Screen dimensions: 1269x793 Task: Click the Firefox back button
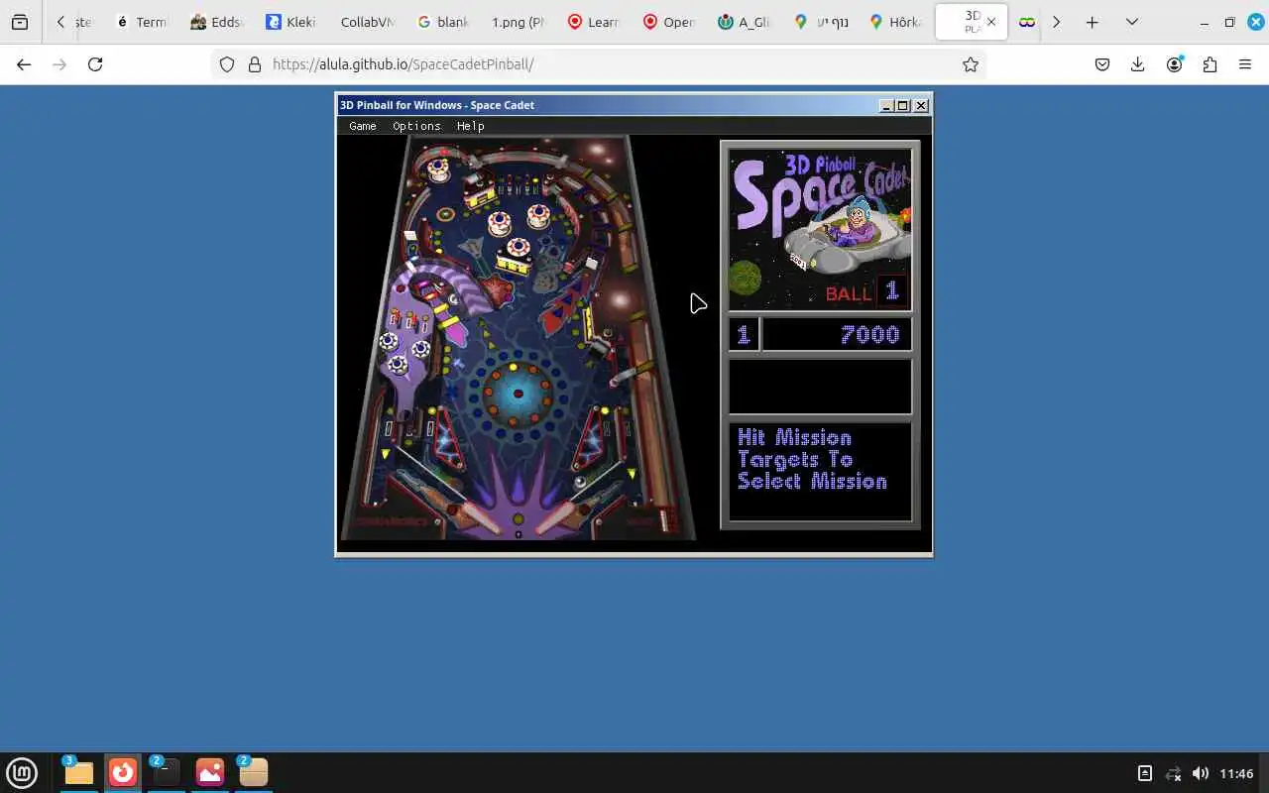24,64
